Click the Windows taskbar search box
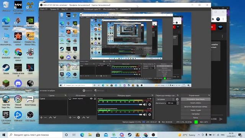 tap(35, 135)
